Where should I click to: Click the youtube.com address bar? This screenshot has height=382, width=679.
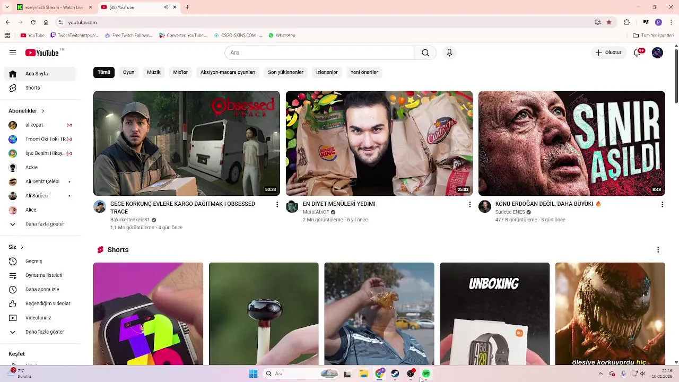[x=324, y=22]
